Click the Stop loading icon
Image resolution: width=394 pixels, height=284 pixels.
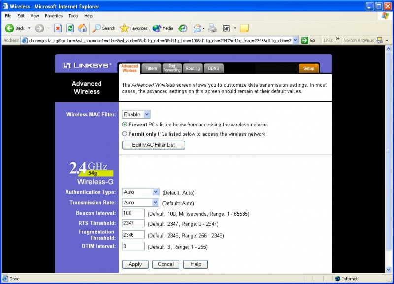tap(57, 28)
